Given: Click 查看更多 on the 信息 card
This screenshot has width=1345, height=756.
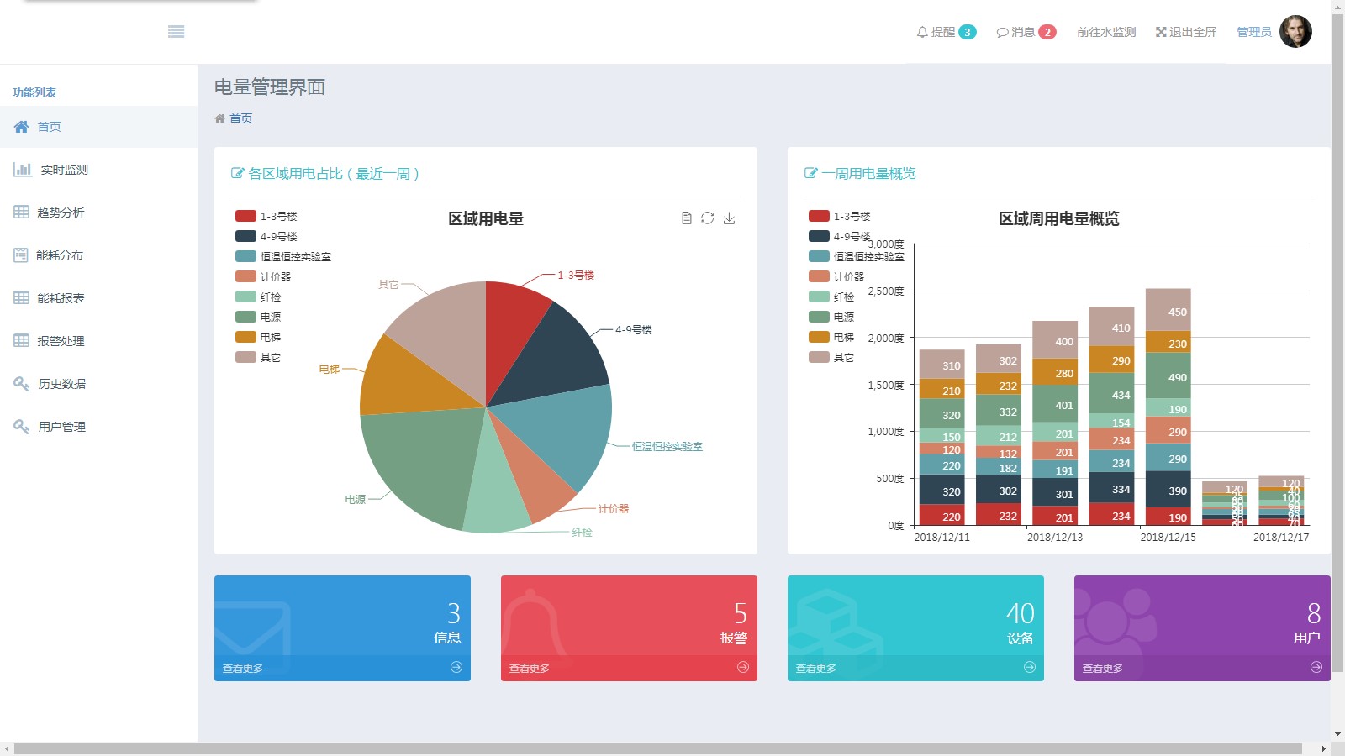Looking at the screenshot, I should point(243,668).
